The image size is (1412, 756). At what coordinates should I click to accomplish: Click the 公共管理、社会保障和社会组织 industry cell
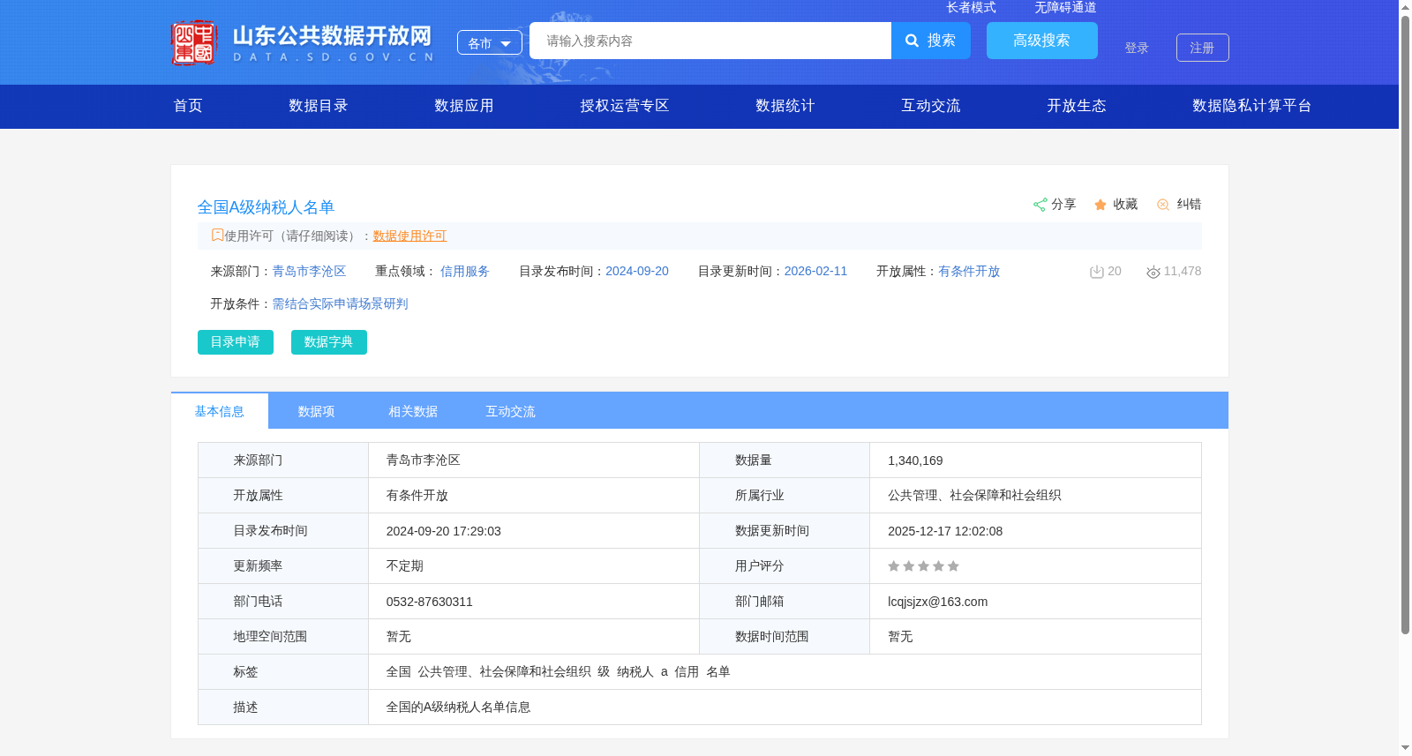pos(974,496)
